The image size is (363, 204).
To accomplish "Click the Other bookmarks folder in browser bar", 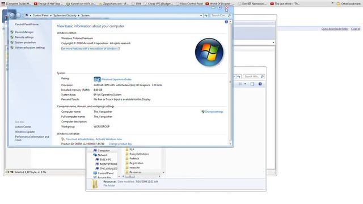I will pos(348,4).
